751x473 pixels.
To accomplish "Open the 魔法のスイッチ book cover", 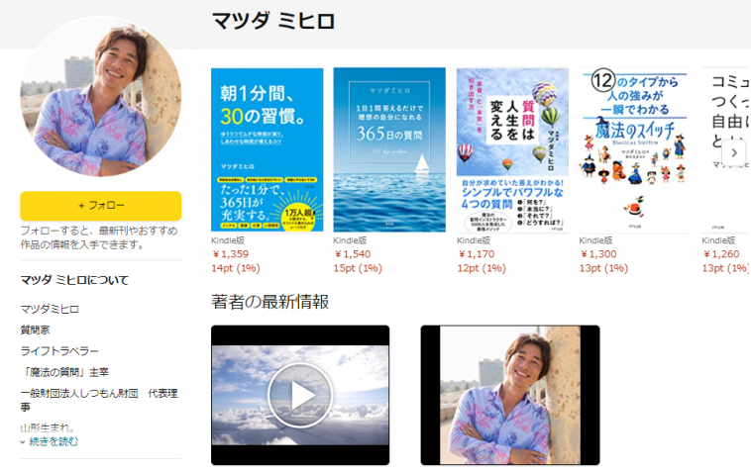I will (x=635, y=149).
